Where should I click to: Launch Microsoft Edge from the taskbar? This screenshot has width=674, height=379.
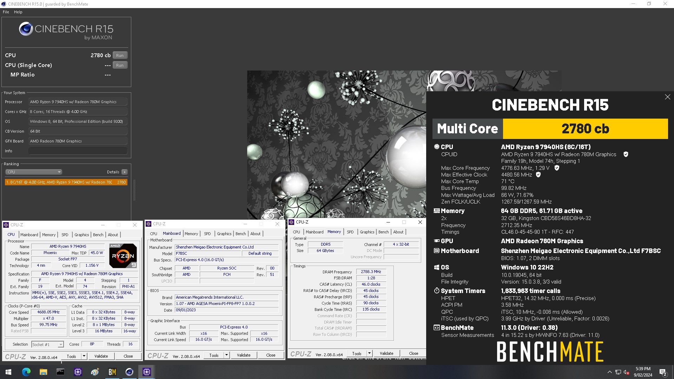26,372
